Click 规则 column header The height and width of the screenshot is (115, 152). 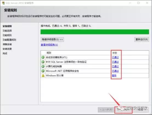pos(49,53)
